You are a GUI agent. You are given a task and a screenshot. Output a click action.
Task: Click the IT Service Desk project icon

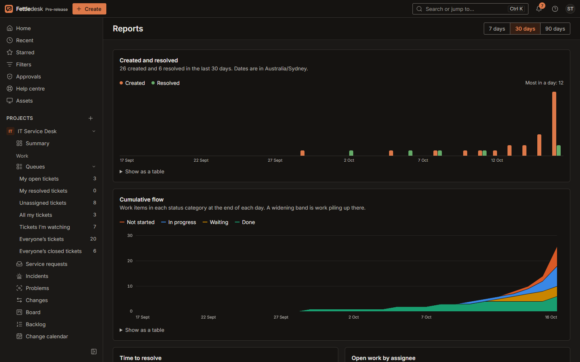(x=10, y=131)
